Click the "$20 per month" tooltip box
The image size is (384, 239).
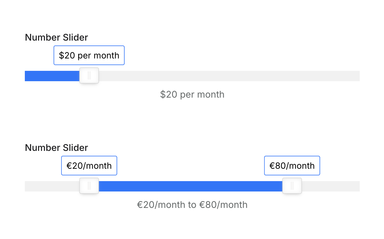pos(89,55)
